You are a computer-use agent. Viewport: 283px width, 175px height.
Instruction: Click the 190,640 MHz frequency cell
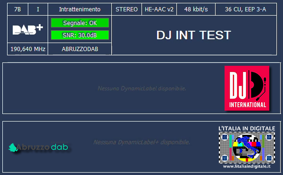pos(28,49)
